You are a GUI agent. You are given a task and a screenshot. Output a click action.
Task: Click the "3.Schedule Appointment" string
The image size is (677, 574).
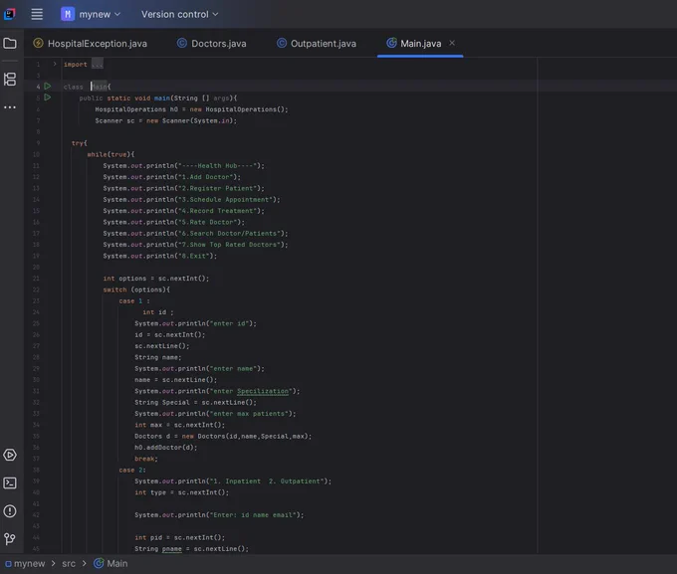pyautogui.click(x=225, y=199)
